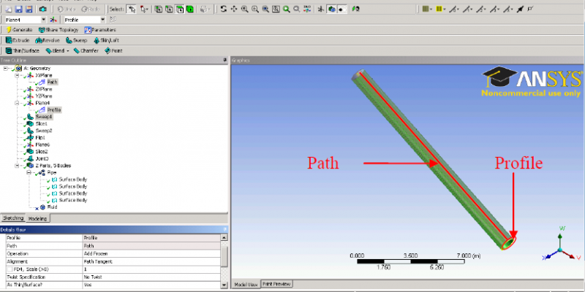Collapse the A: Geometry tree root
This screenshot has height=292, width=585.
click(x=5, y=69)
